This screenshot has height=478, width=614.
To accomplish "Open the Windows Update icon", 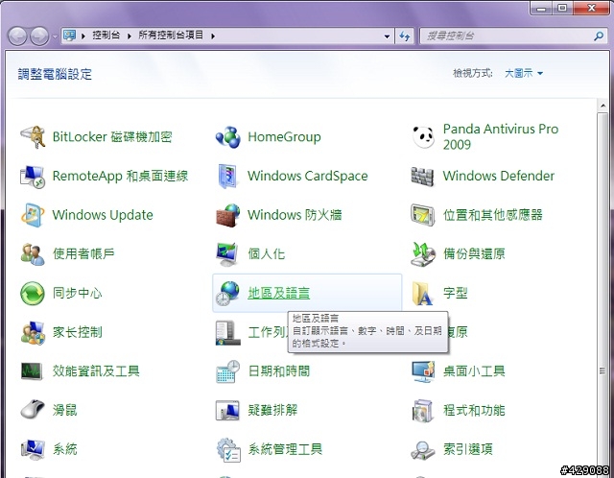I will click(33, 215).
